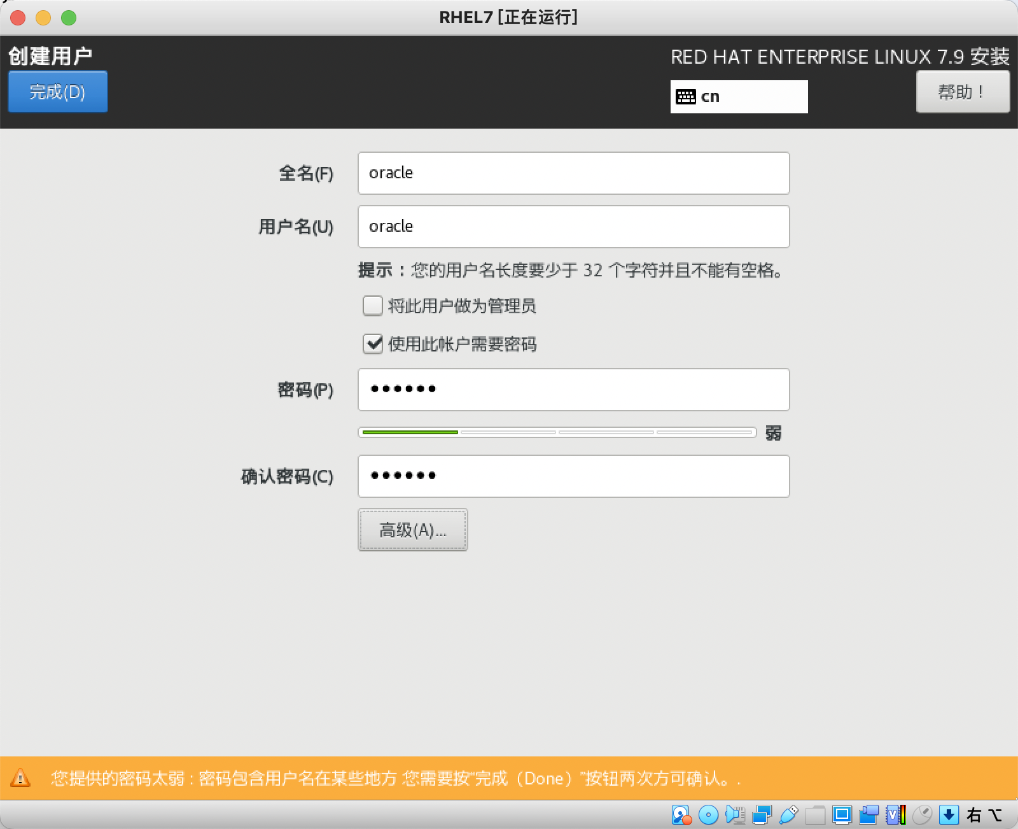
Task: Click the 创建用户 screen title
Action: tap(50, 56)
